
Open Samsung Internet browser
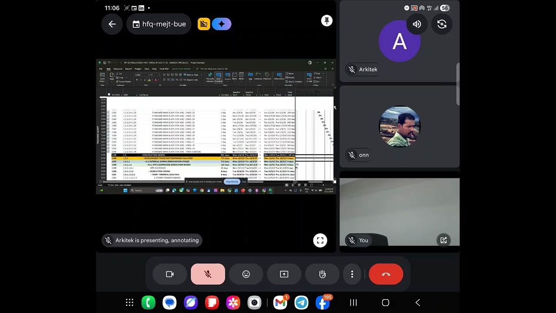tap(191, 303)
